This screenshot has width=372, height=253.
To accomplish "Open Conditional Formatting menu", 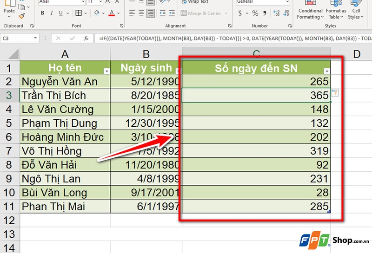I will coord(310,10).
